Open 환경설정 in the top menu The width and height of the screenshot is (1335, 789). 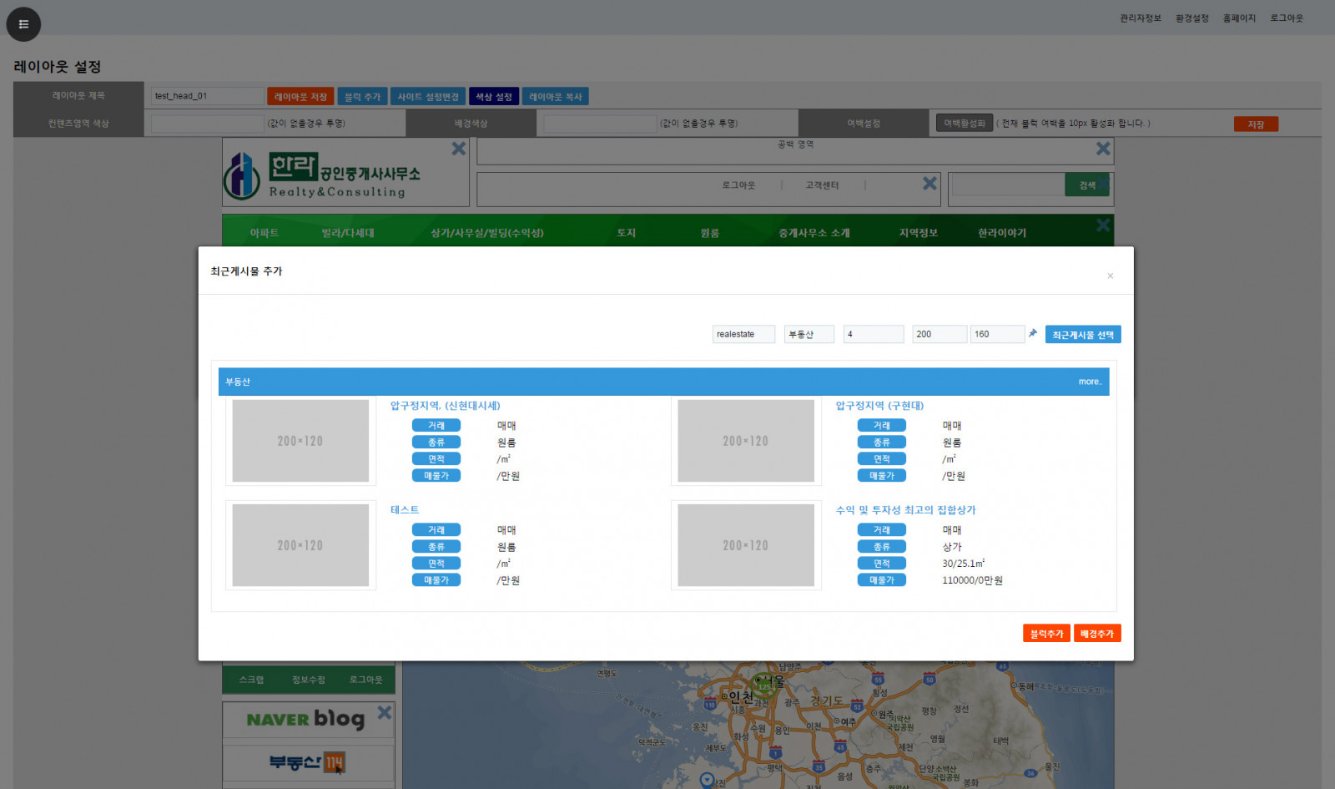click(1191, 18)
